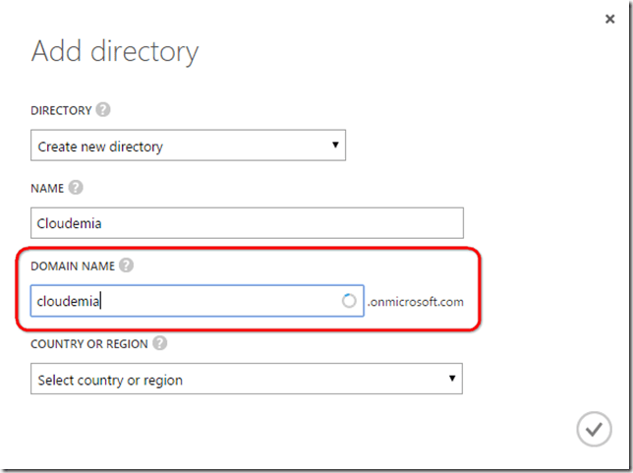Click the loading spinner in domain field
633x473 pixels.
point(349,301)
